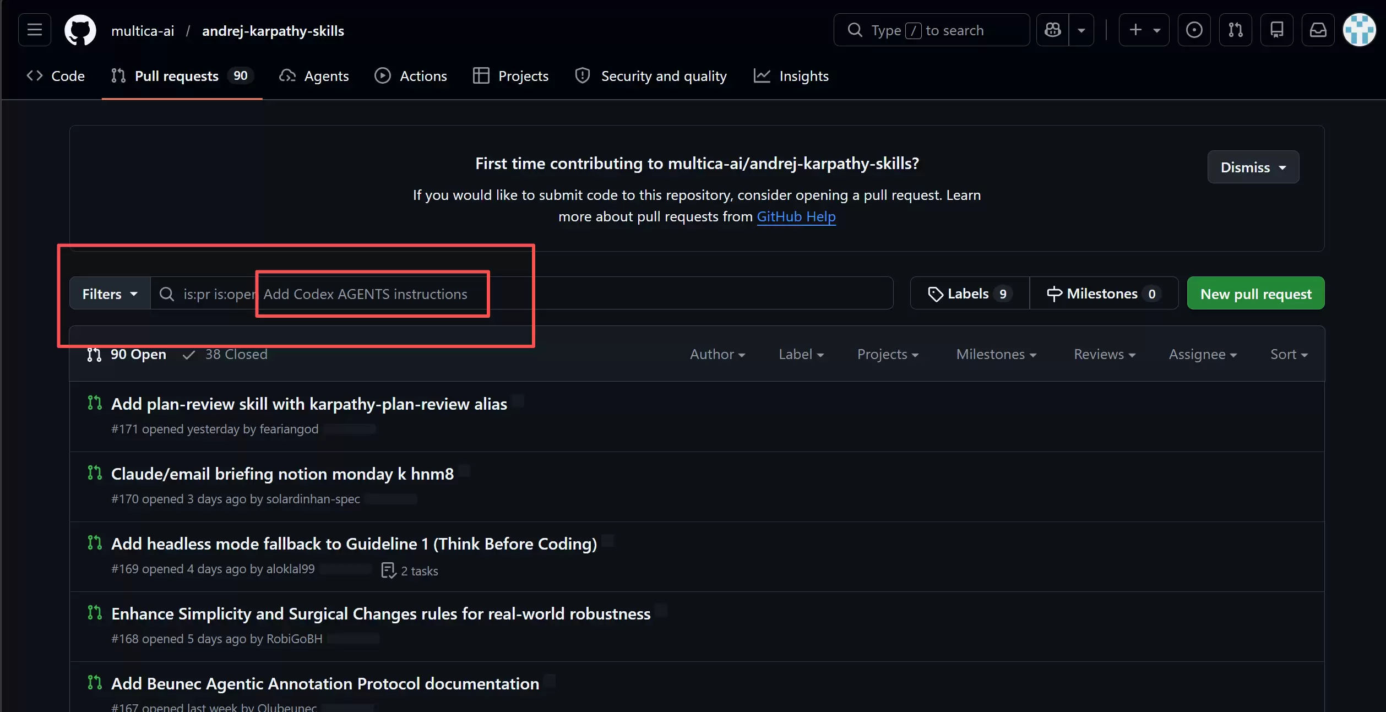This screenshot has height=712, width=1386.
Task: Open your repositories icon in header
Action: pyautogui.click(x=1277, y=30)
